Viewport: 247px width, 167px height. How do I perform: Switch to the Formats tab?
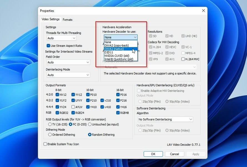point(67,19)
